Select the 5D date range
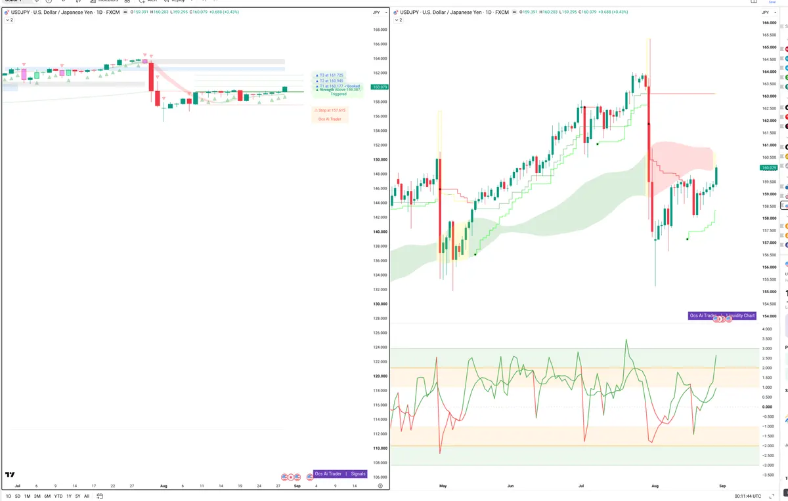The image size is (788, 501). coord(18,496)
